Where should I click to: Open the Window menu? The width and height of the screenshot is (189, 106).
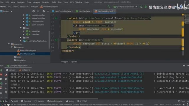point(79,2)
